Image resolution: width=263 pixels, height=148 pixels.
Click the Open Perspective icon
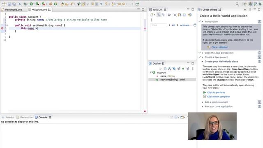[x=245, y=4]
